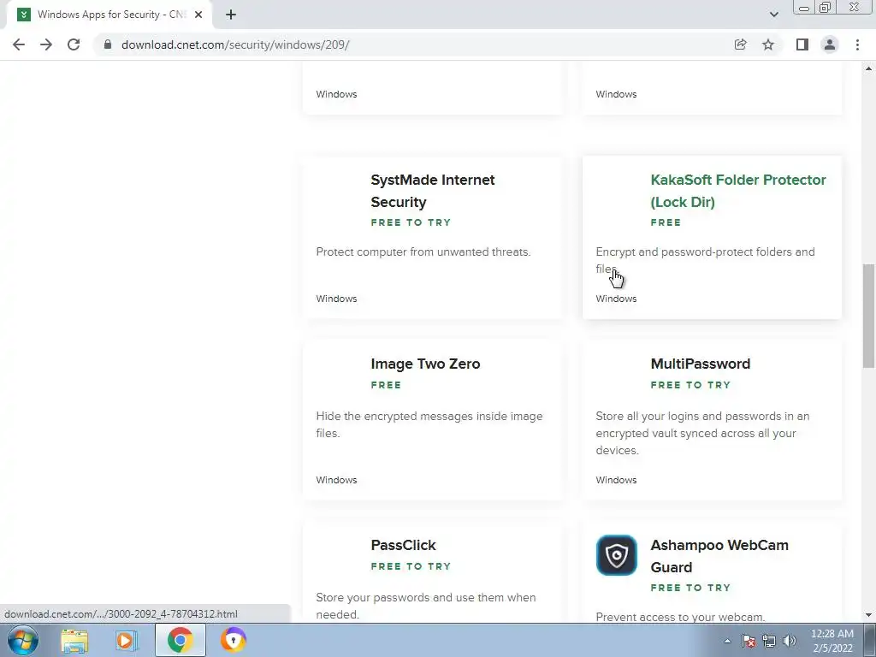Open a new tab with plus button
The width and height of the screenshot is (876, 657).
[231, 15]
